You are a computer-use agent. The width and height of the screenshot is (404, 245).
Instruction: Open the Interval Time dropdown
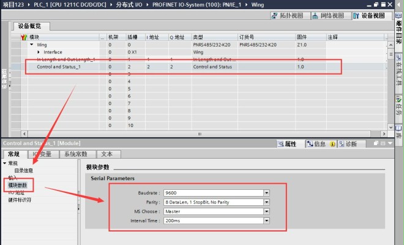pos(266,221)
